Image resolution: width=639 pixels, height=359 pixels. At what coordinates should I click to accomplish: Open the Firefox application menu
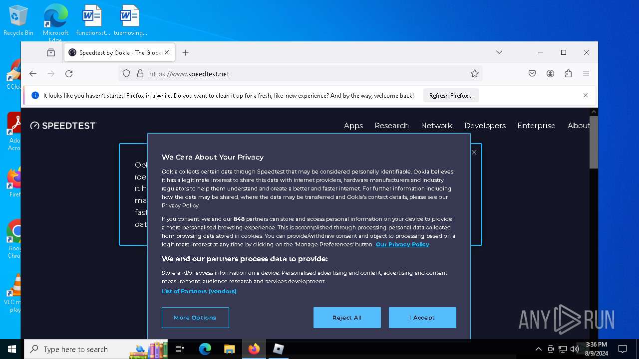[586, 73]
